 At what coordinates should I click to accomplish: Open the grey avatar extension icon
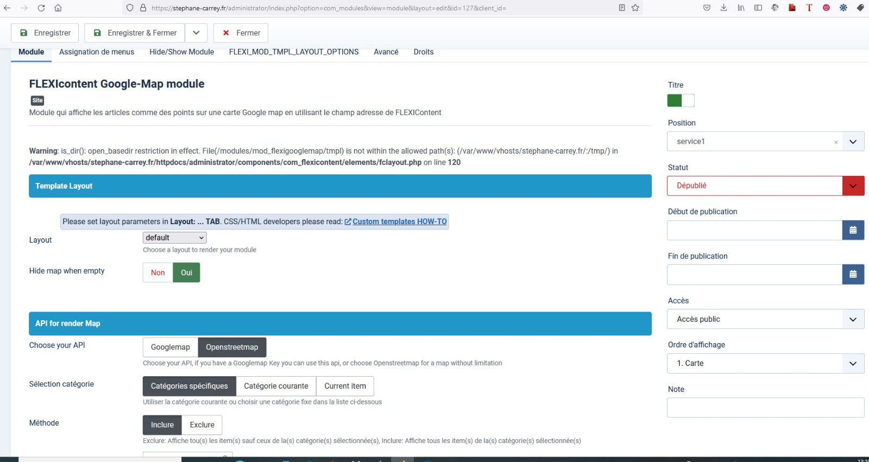coord(775,8)
